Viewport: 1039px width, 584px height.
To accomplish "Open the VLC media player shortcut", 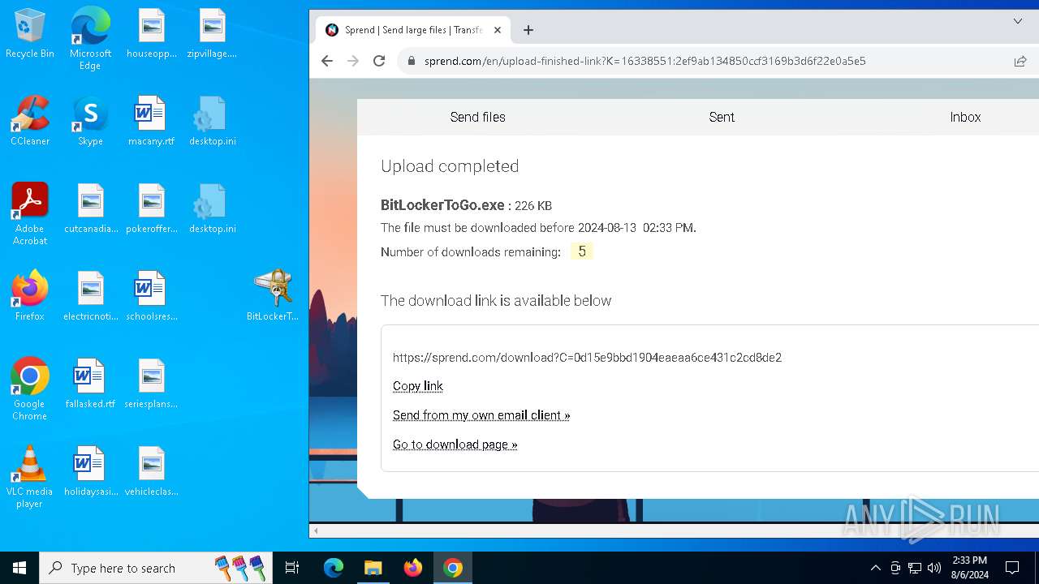I will [x=30, y=477].
